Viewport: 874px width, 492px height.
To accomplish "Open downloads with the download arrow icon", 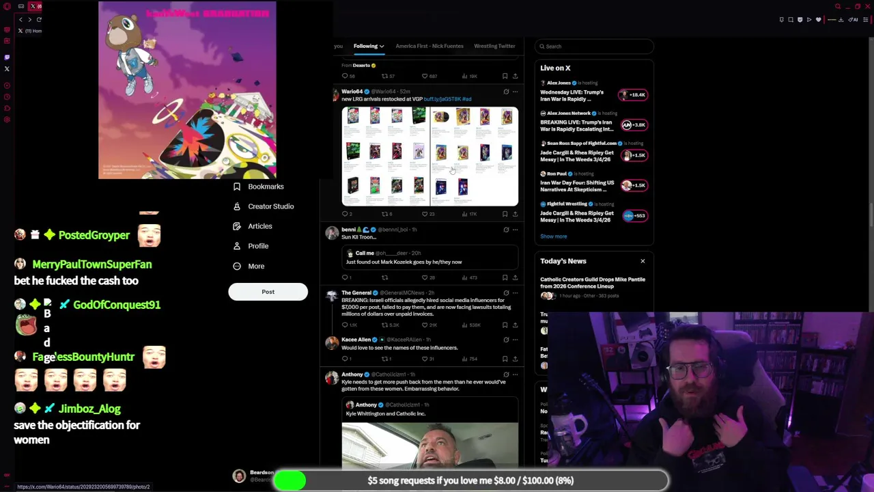I will pyautogui.click(x=841, y=19).
